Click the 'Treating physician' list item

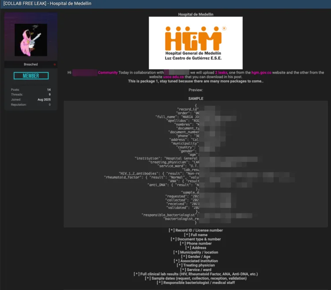click(196, 266)
